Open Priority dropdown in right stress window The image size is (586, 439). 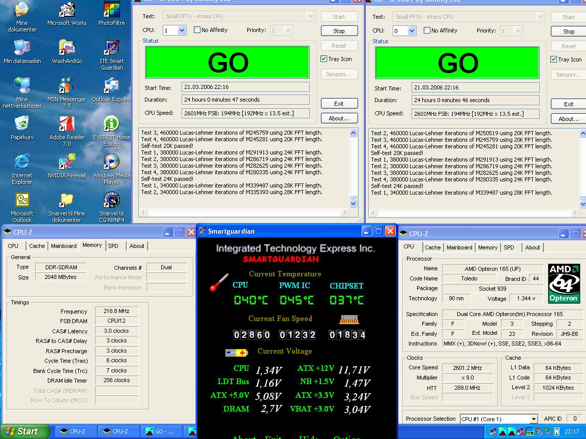point(518,30)
